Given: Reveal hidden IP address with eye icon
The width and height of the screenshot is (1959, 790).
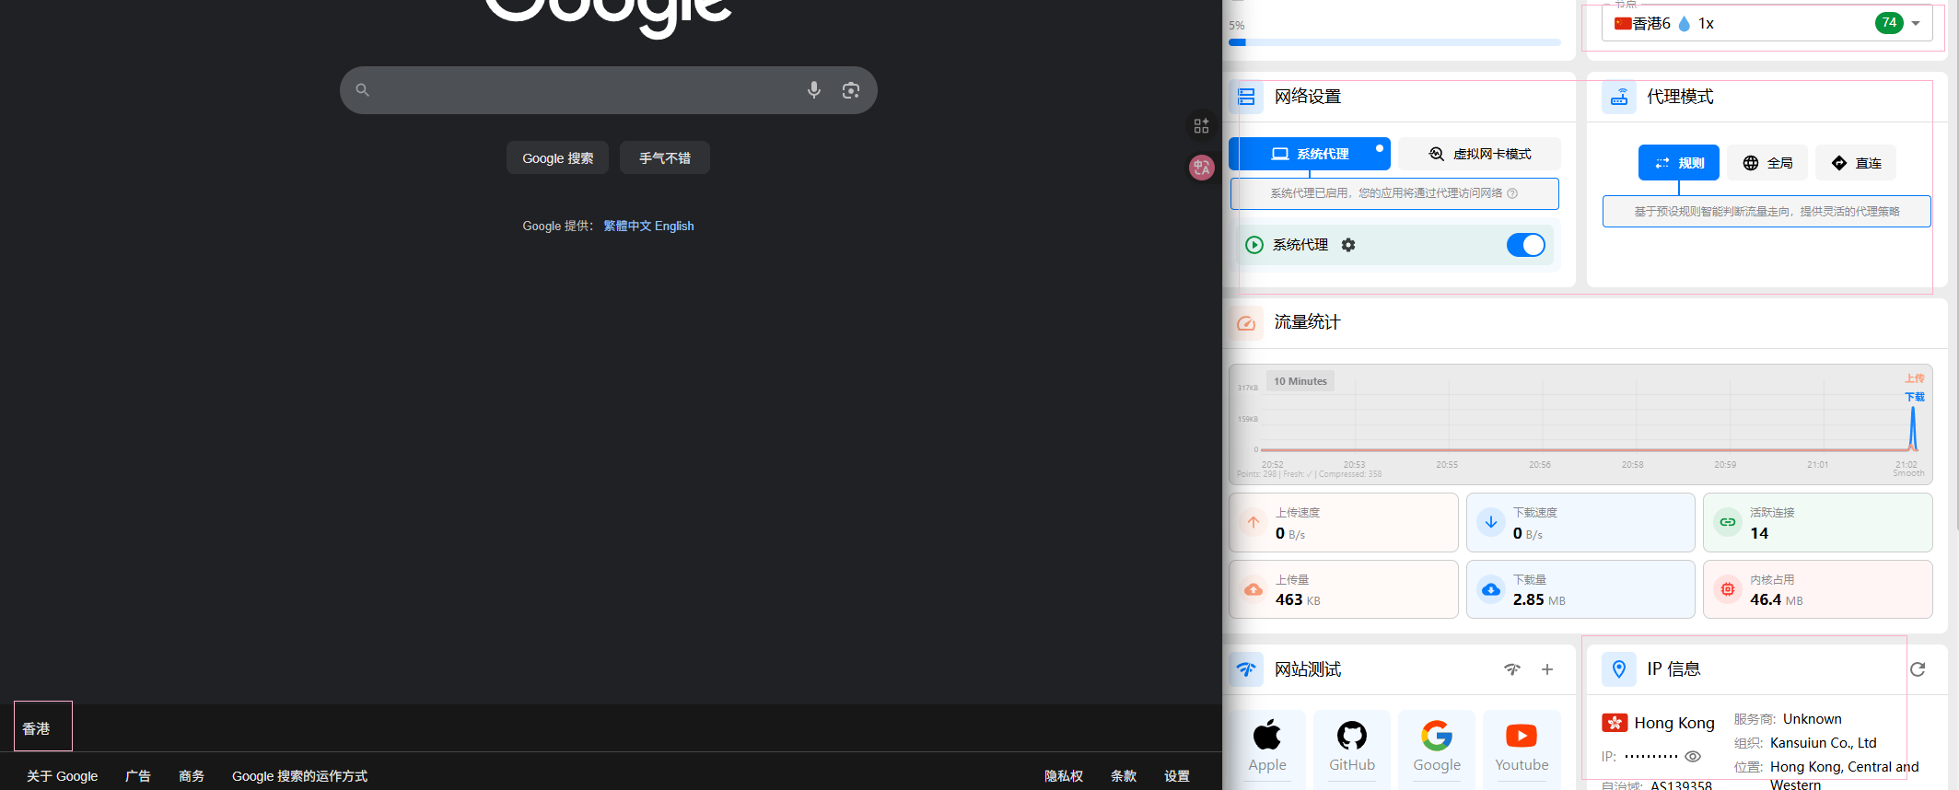Looking at the screenshot, I should point(1693,757).
